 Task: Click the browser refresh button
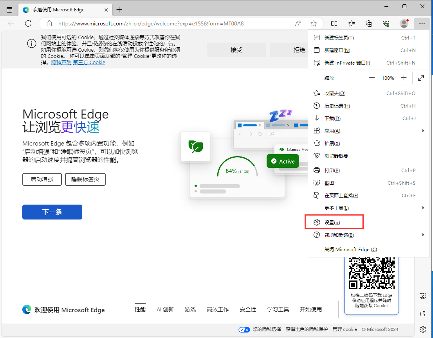coord(28,23)
